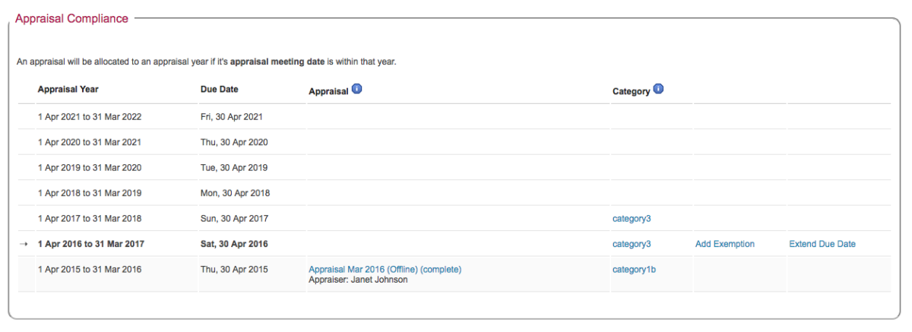Open Appraisal Mar 2016 (Offline) link
Image resolution: width=912 pixels, height=332 pixels.
point(385,269)
